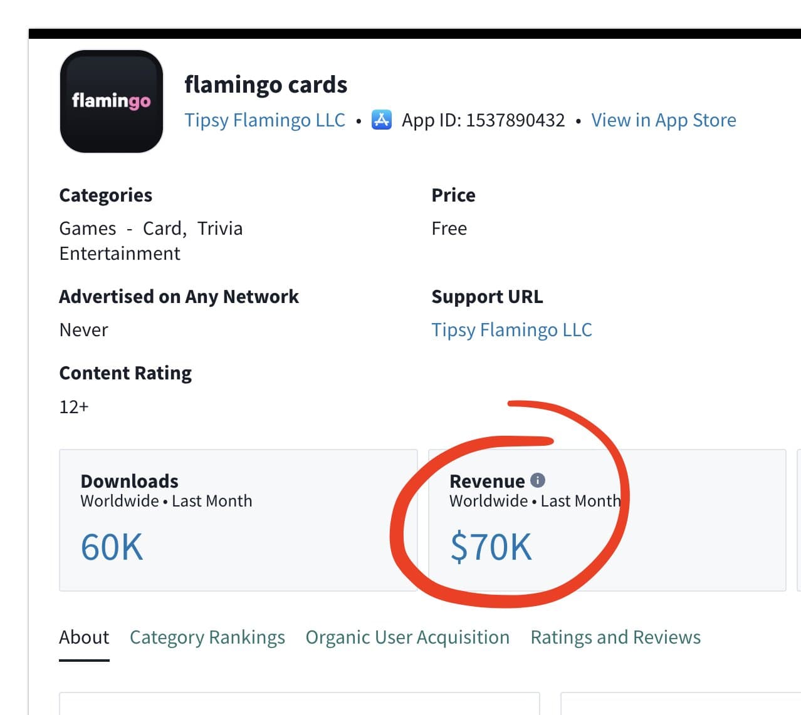Click the flamingo cards app title
This screenshot has height=715, width=801.
coord(266,84)
